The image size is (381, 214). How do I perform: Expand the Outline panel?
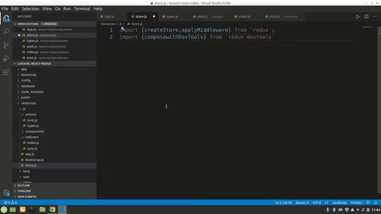pos(55,185)
